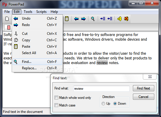Select Cut in the Edit menu
Viewport: 161px width, 117px height.
[37, 34]
